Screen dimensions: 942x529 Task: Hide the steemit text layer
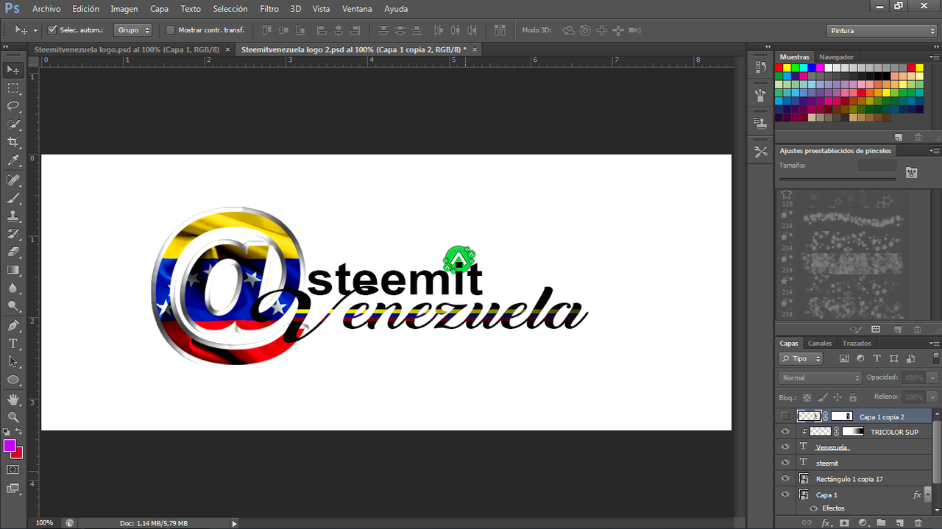(785, 463)
